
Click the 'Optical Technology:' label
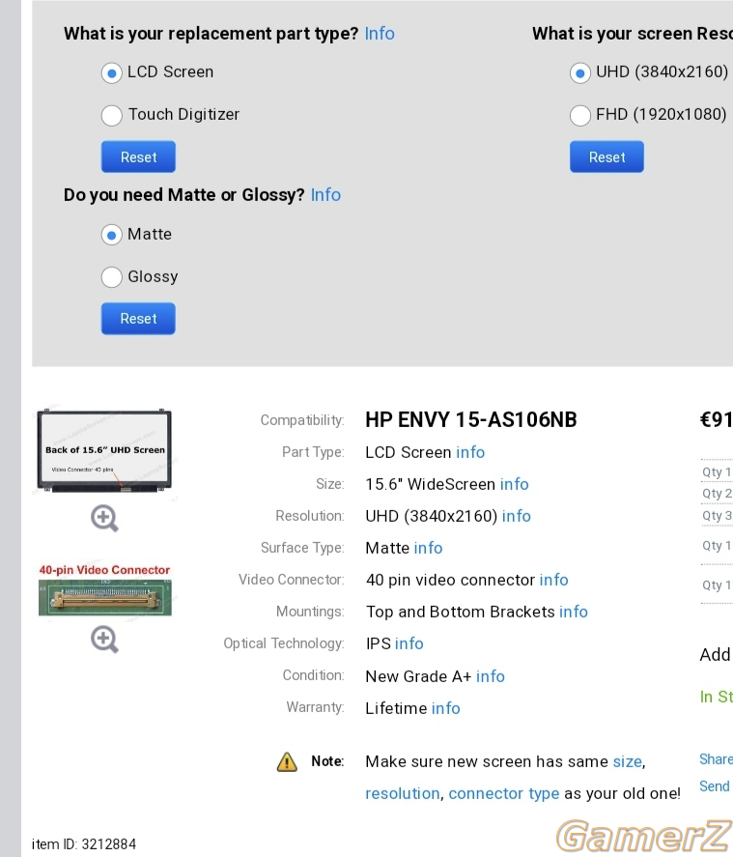pos(284,643)
